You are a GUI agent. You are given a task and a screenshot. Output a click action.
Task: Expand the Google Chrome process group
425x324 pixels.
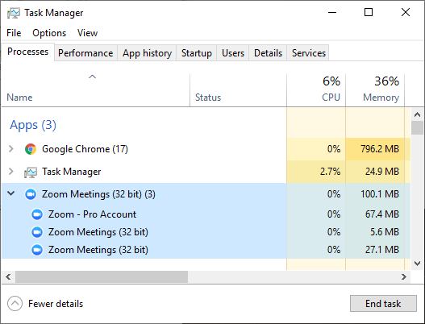[10, 149]
